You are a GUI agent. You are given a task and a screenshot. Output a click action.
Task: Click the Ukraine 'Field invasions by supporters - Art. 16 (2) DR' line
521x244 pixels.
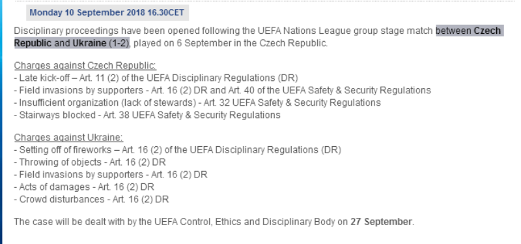coord(111,175)
